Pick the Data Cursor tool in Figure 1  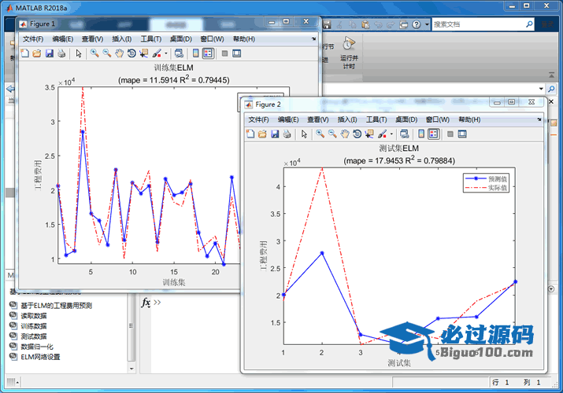click(x=144, y=53)
